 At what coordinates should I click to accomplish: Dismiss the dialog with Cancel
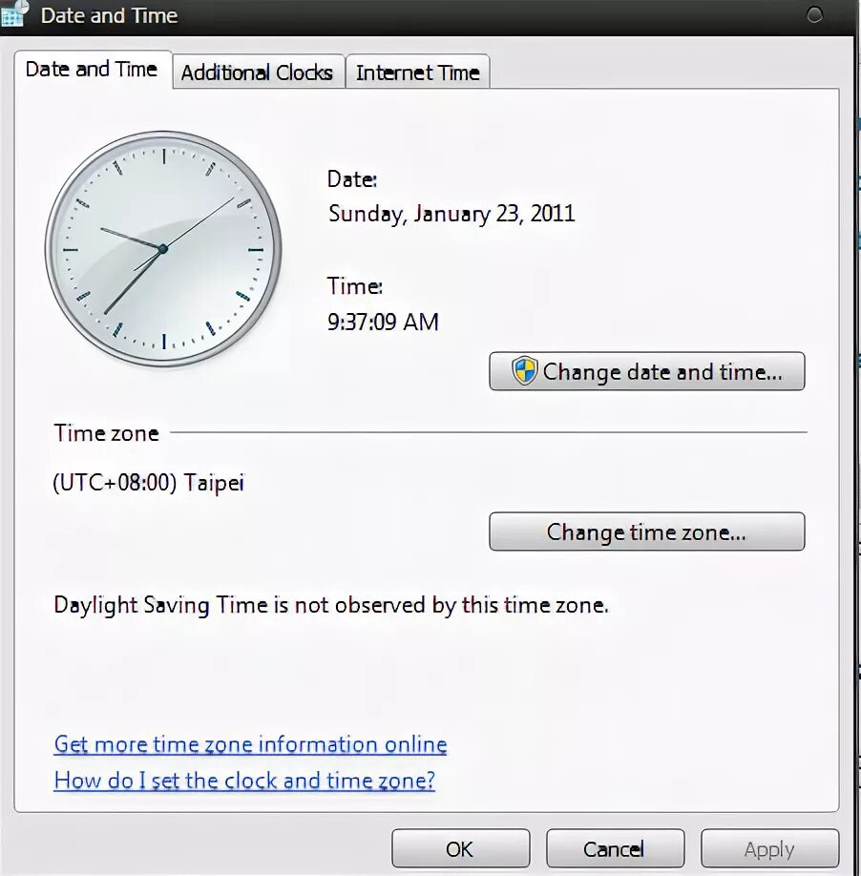tap(615, 848)
